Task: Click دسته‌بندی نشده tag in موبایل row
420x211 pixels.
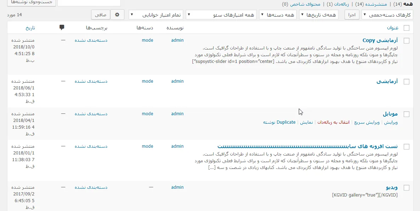Action: coord(91,114)
